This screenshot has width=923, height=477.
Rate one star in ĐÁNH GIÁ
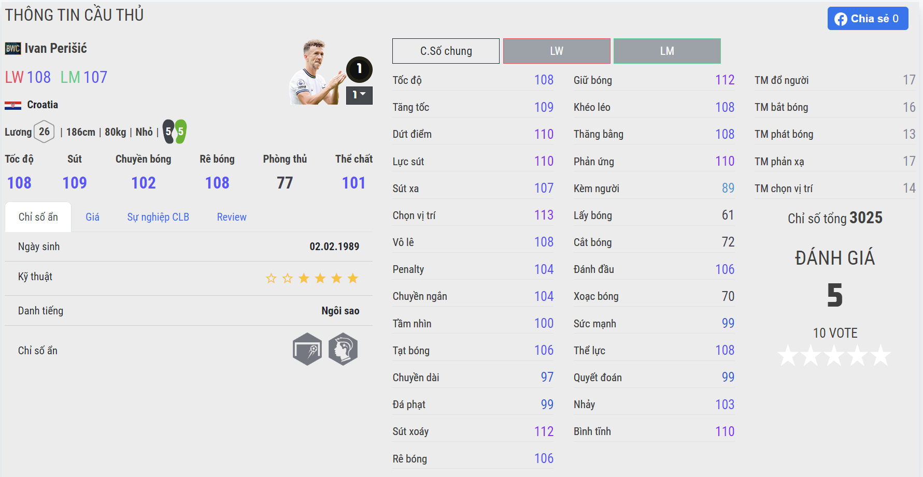(788, 356)
